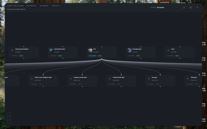Image resolution: width=207 pixels, height=129 pixels.
Task: Open Social Media Creator via arrow icon
Action: pos(75,50)
